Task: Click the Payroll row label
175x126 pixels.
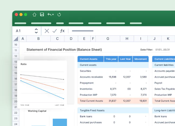Action: [158, 83]
